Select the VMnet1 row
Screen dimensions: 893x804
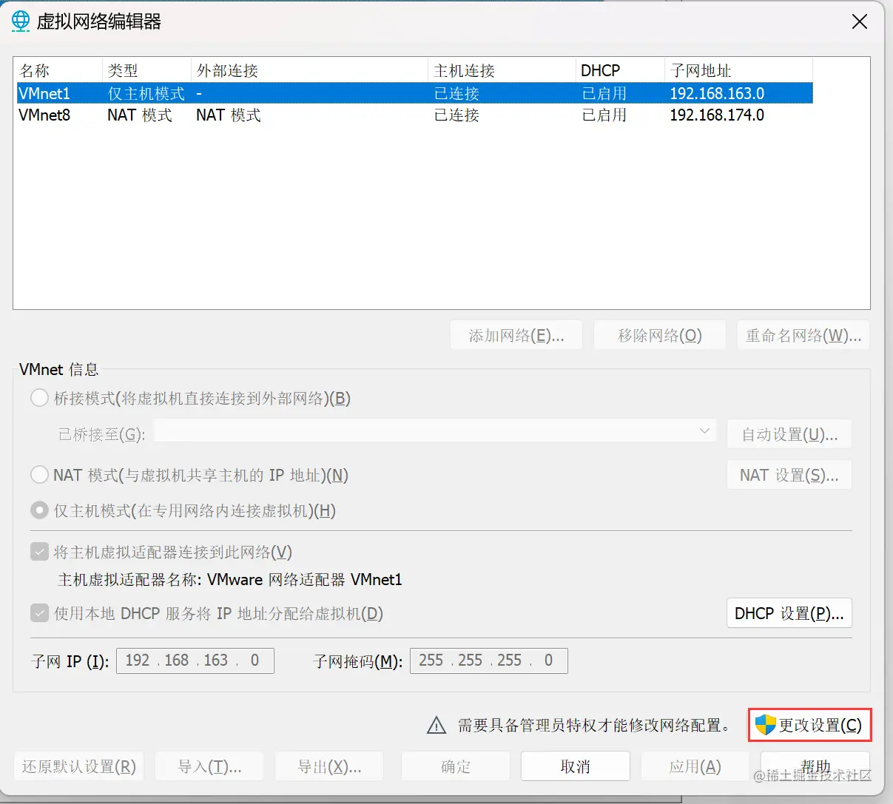(x=414, y=93)
